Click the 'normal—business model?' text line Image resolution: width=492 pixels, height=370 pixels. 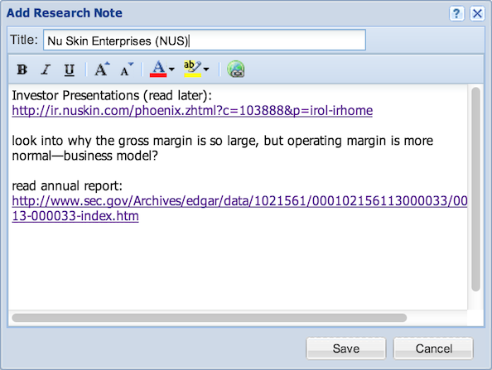[x=85, y=156]
